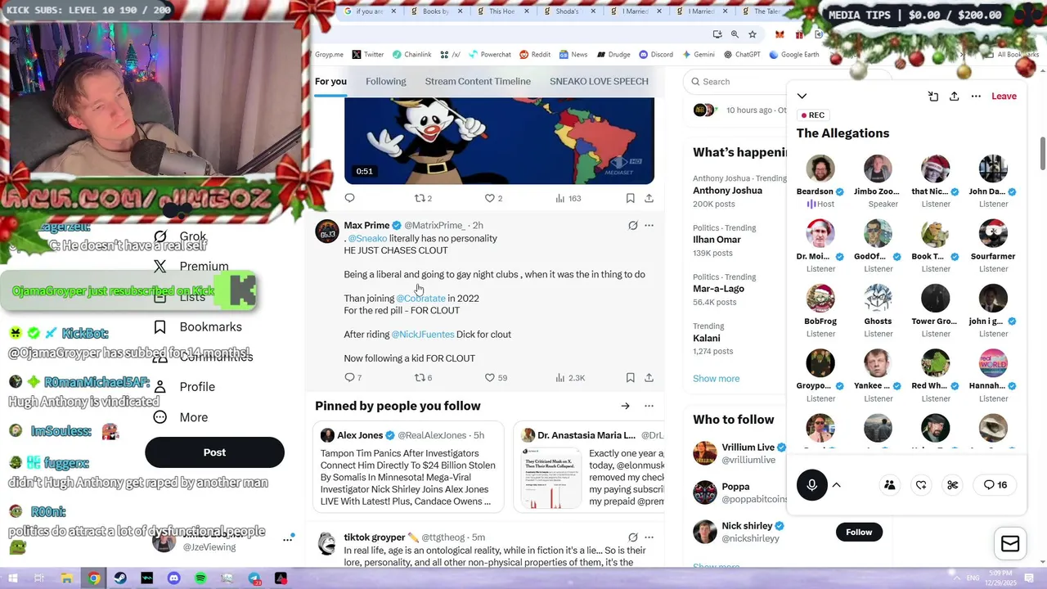
Task: Open Space participants list icon
Action: (889, 485)
